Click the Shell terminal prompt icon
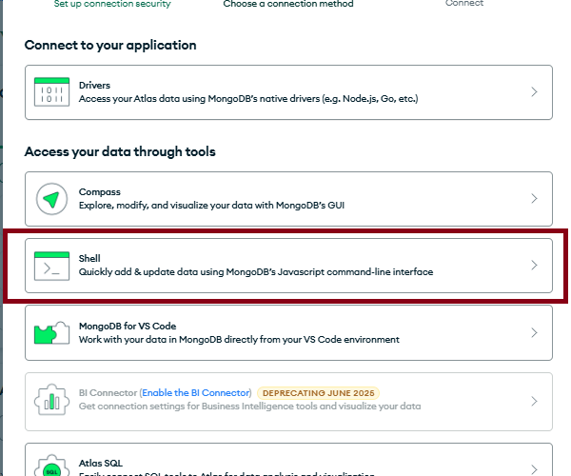This screenshot has height=476, width=571. tap(51, 266)
